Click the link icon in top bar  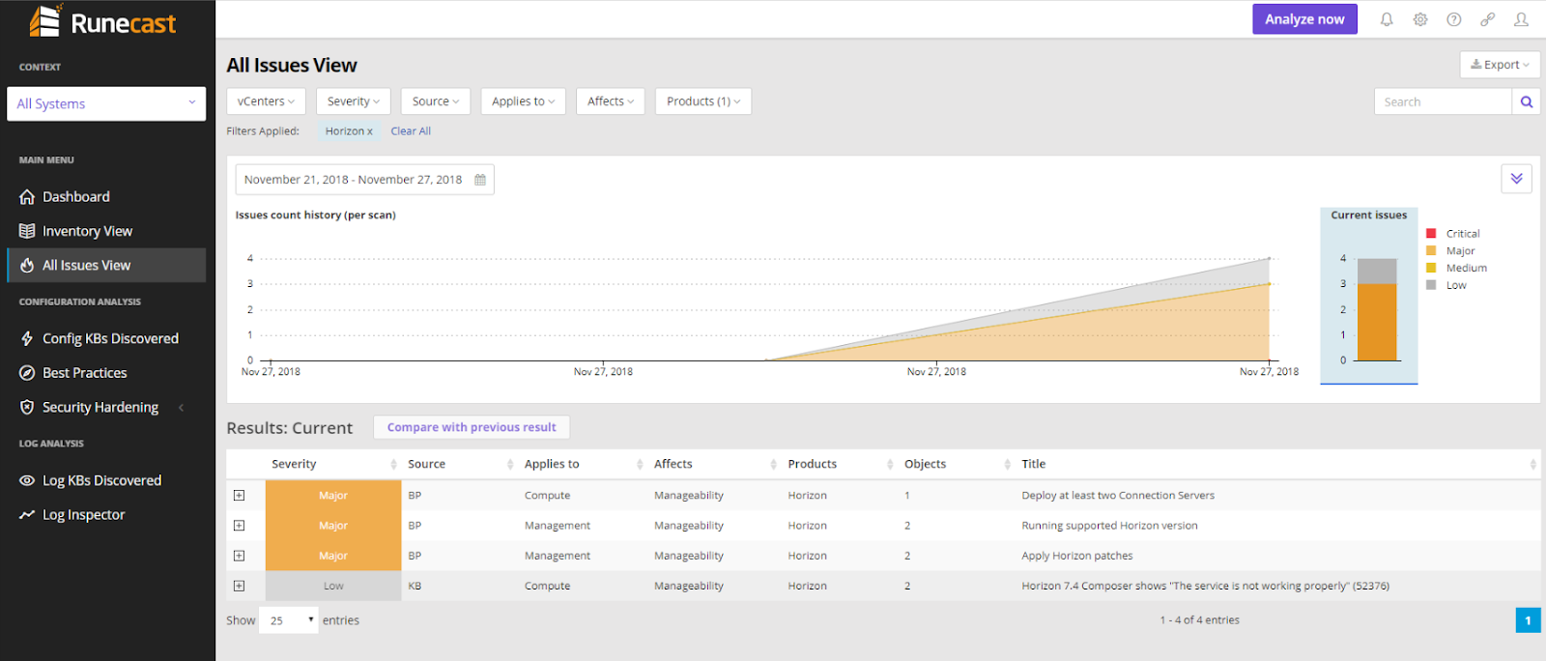point(1488,19)
